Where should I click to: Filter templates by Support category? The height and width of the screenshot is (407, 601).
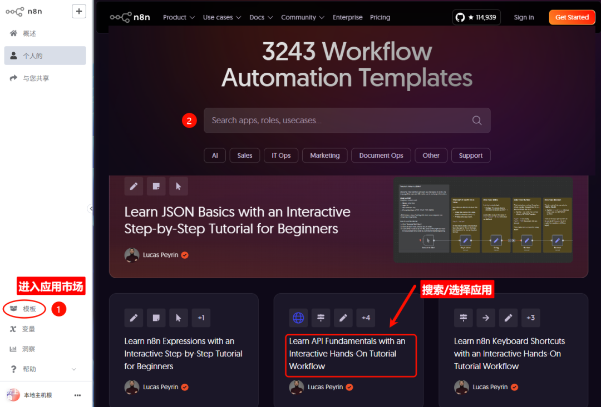click(471, 155)
